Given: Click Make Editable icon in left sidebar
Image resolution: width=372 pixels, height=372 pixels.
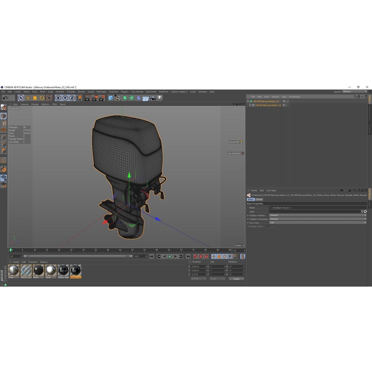Looking at the screenshot, I should pos(3,107).
